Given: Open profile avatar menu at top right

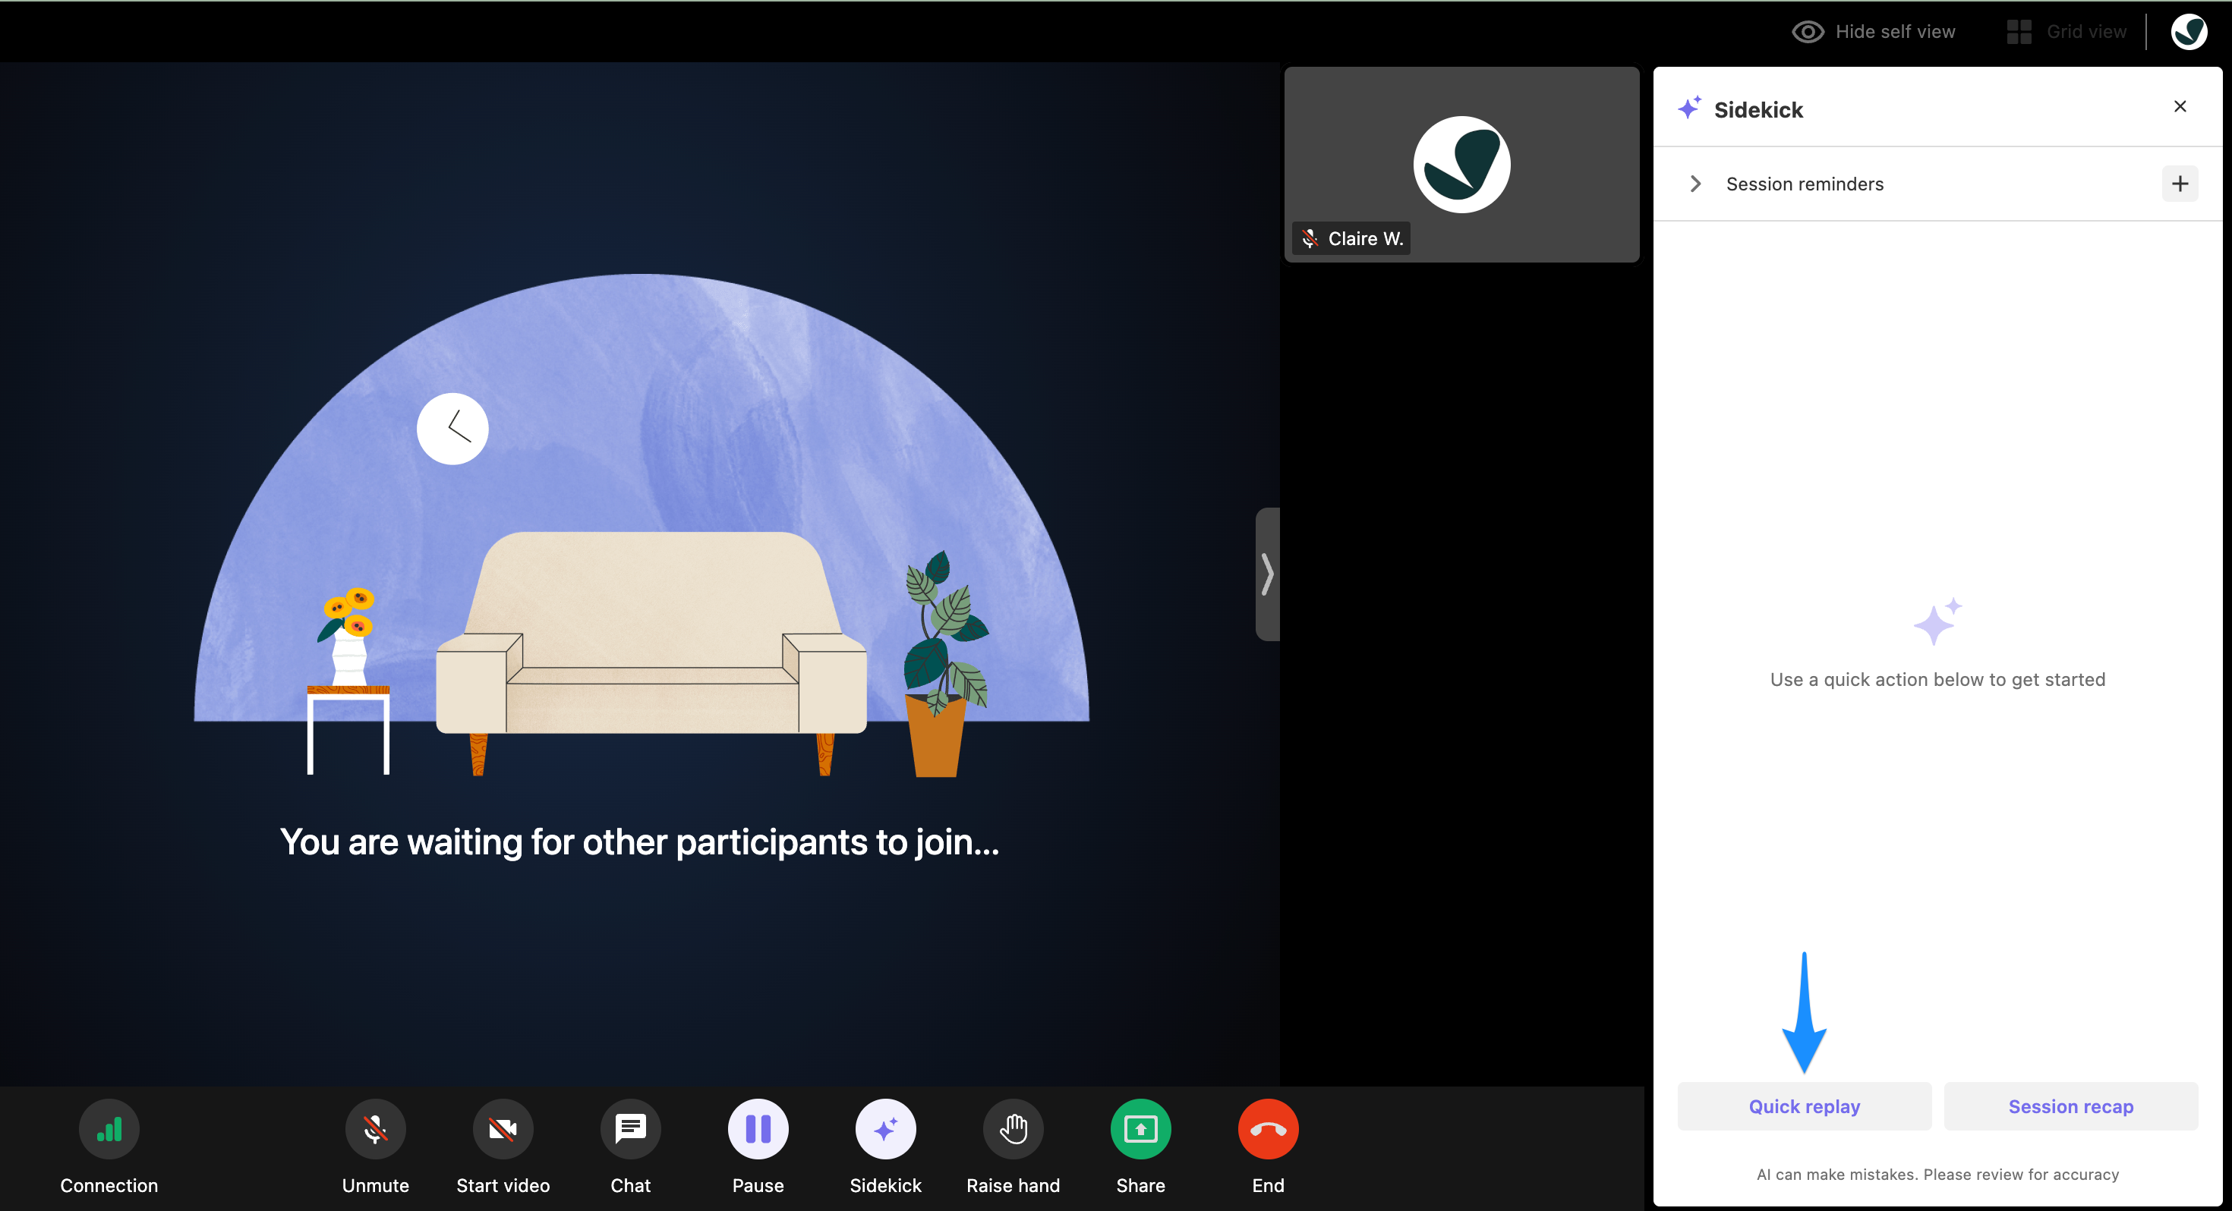Looking at the screenshot, I should point(2189,32).
